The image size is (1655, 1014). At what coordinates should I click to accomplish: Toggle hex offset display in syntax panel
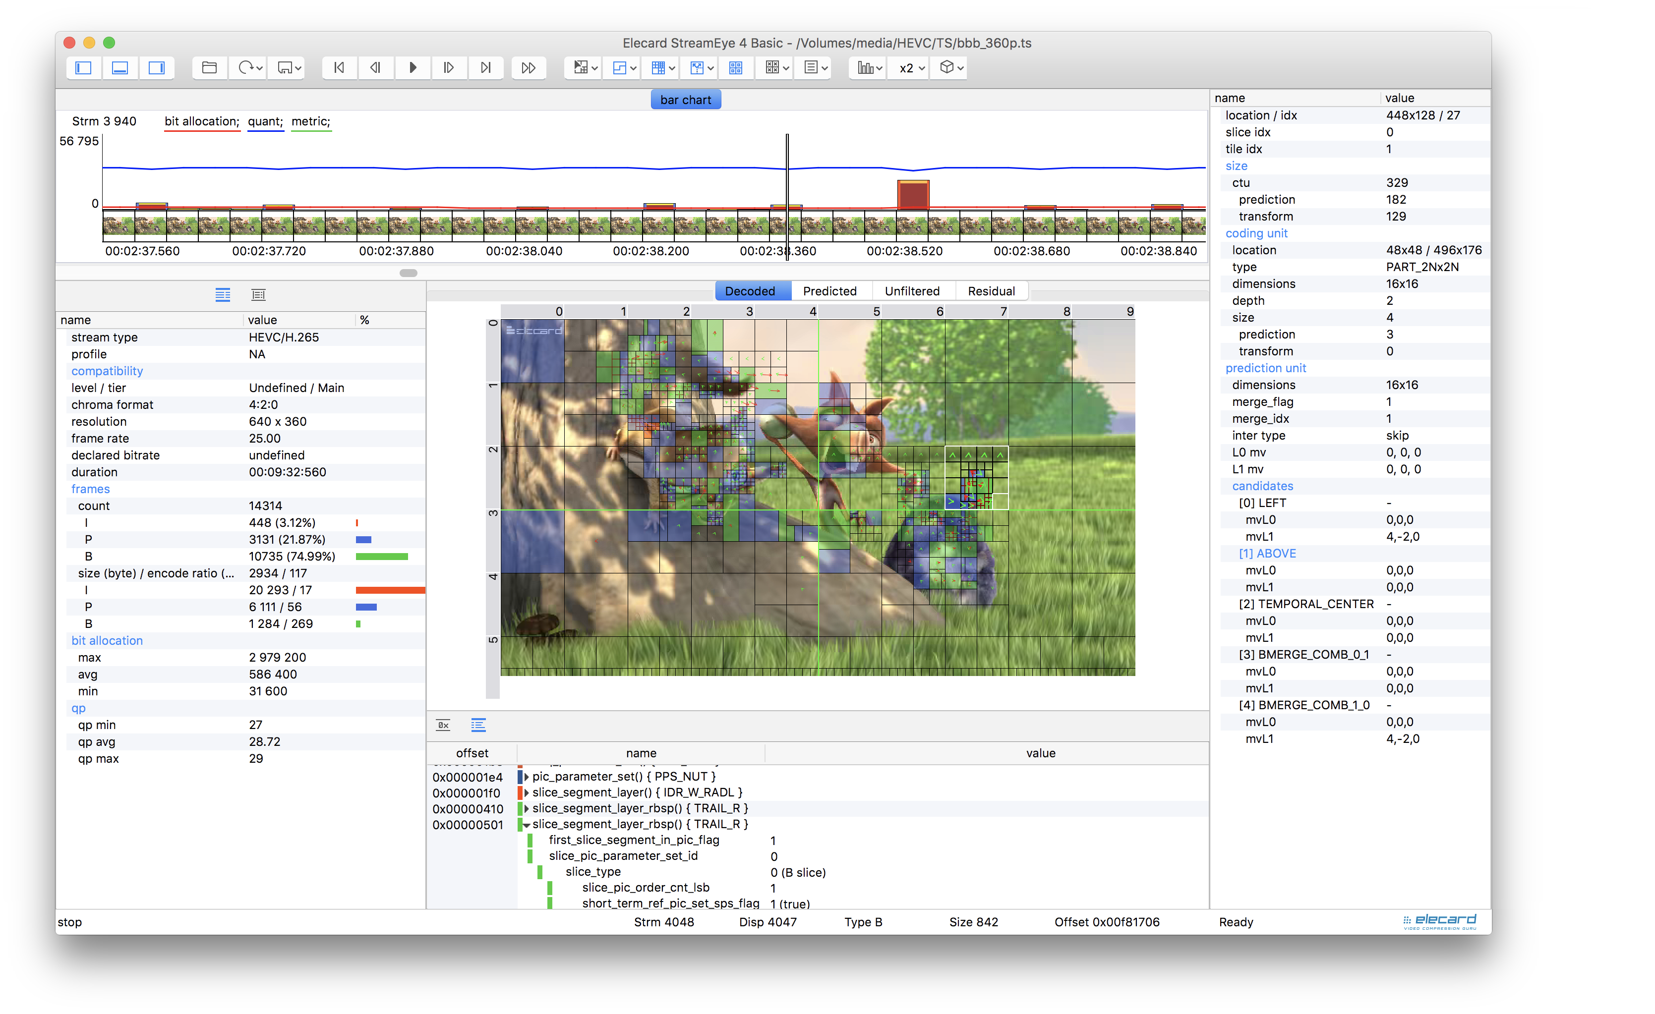click(442, 725)
